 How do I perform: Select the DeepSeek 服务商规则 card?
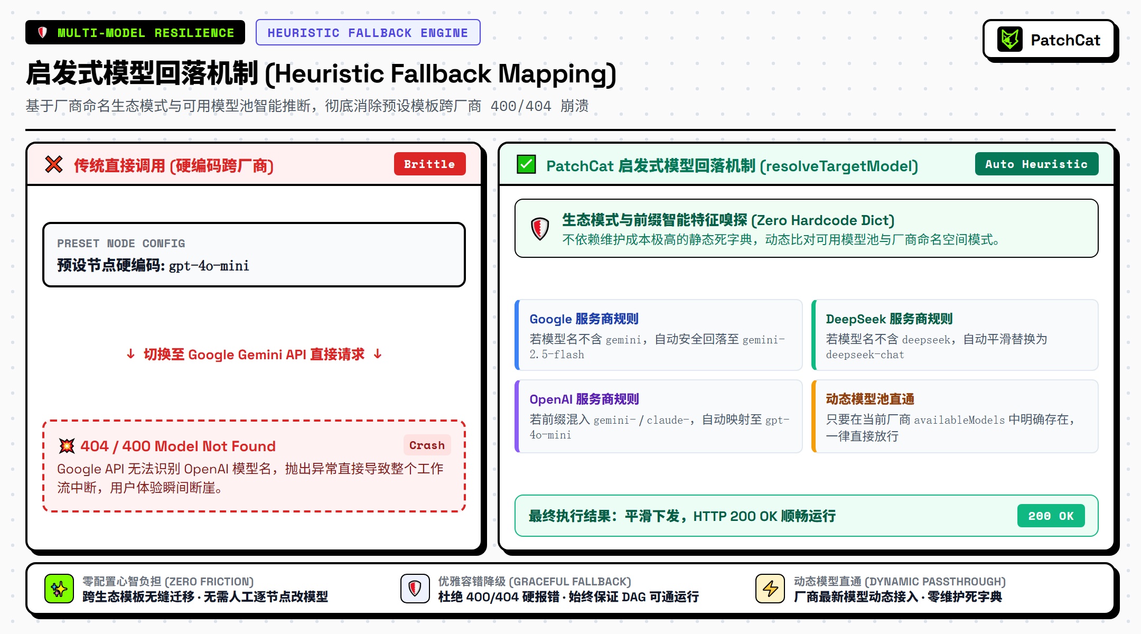[955, 335]
